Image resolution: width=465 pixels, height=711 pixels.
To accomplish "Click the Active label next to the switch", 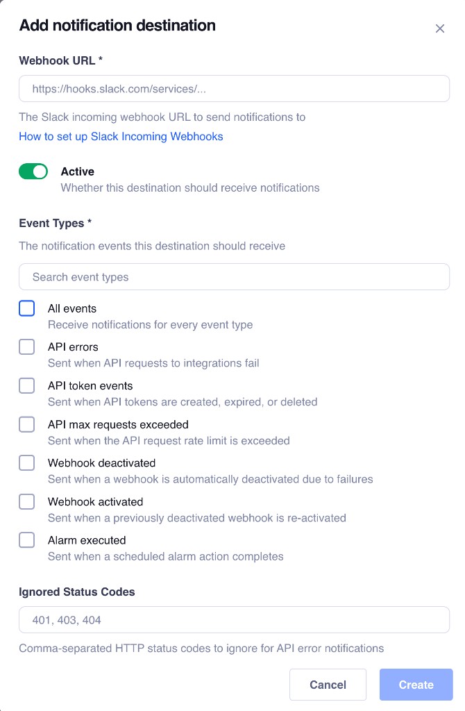I will 78,171.
